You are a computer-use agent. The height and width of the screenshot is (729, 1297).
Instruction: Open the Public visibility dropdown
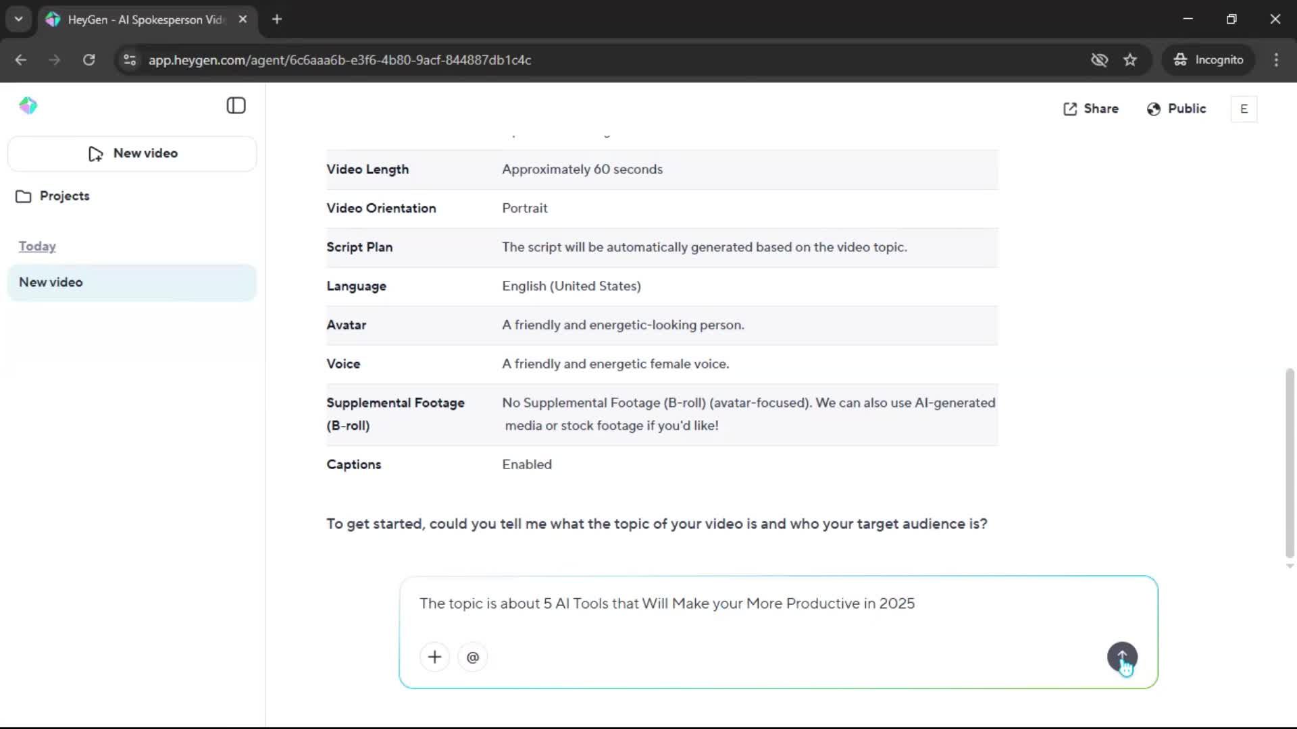(x=1176, y=109)
